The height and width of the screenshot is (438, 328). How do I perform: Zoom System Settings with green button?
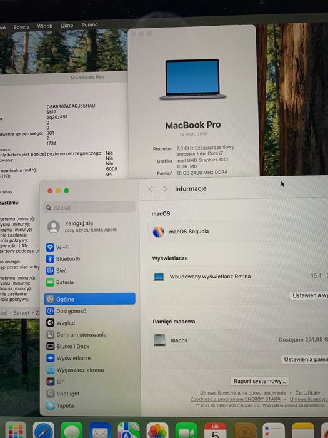[66, 191]
